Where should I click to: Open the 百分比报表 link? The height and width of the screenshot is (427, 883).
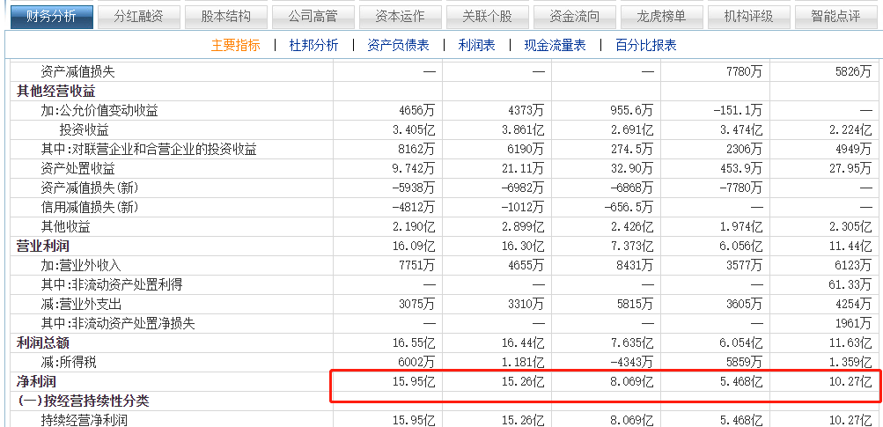tap(646, 46)
